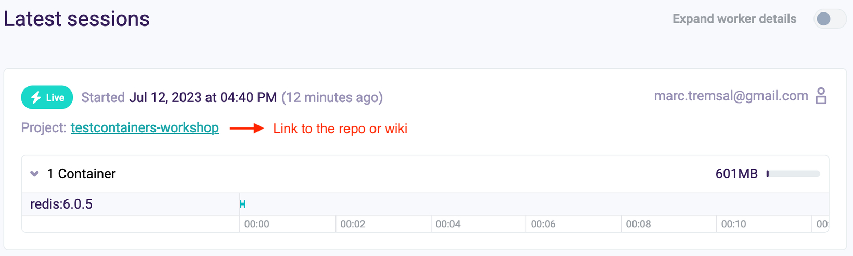The height and width of the screenshot is (256, 853).
Task: Select the "1 Container" header label
Action: coord(81,174)
